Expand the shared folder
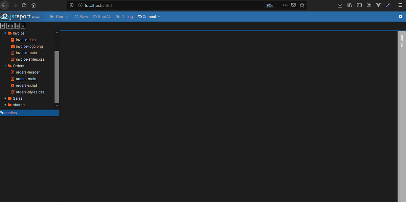 click(5, 105)
